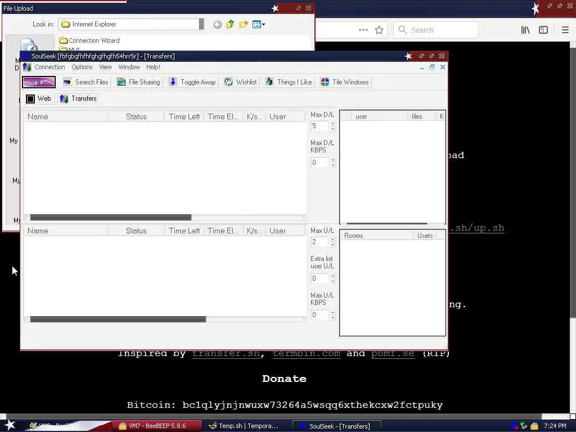This screenshot has height=432, width=576.
Task: Click the Firefox page actions ellipsis icon
Action: [363, 30]
